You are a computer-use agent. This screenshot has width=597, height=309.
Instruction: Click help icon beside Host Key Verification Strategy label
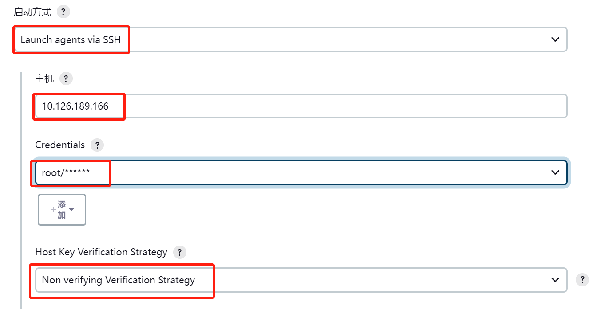coord(179,252)
